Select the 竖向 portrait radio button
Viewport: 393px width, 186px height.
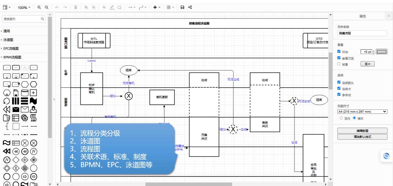[341, 118]
